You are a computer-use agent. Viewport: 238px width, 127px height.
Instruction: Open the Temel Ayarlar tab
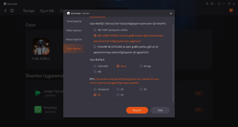74,21
